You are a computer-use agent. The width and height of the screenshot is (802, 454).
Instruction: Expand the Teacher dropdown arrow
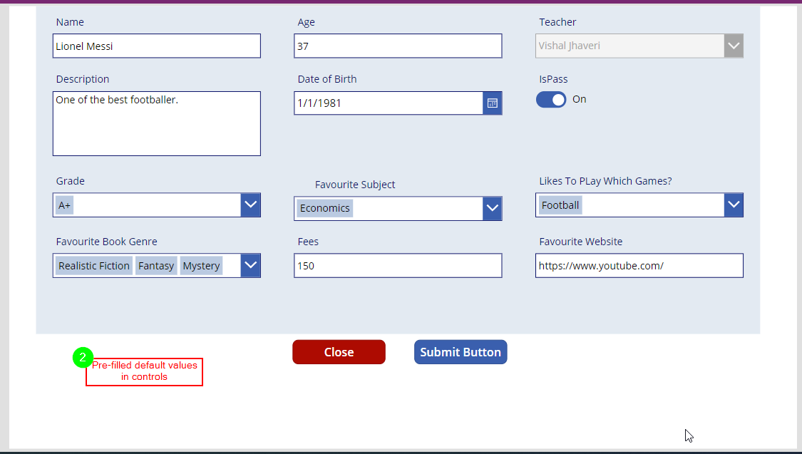pos(734,46)
